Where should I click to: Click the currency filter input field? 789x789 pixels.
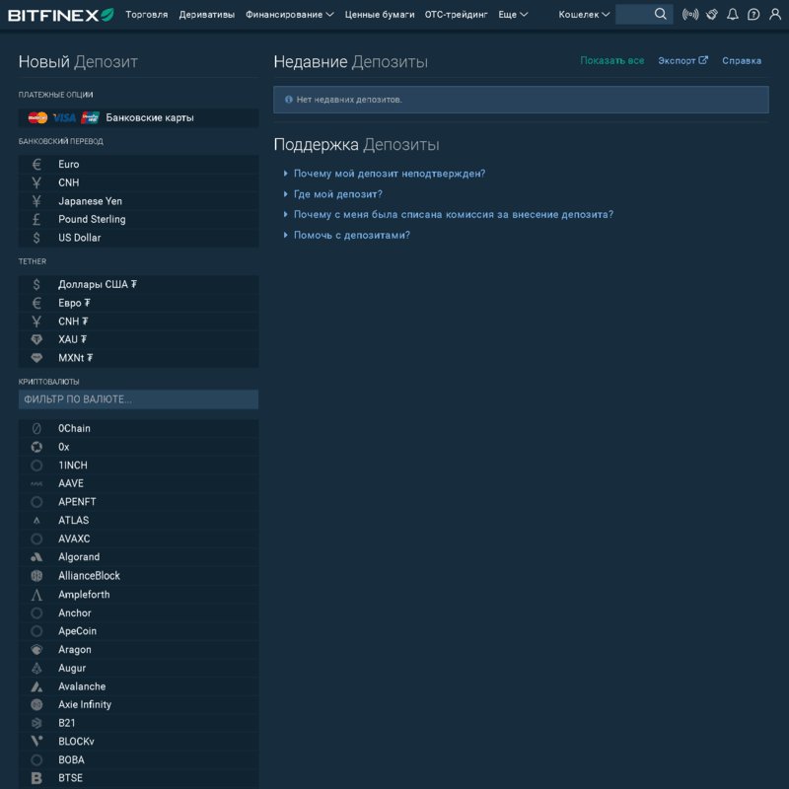pos(138,399)
